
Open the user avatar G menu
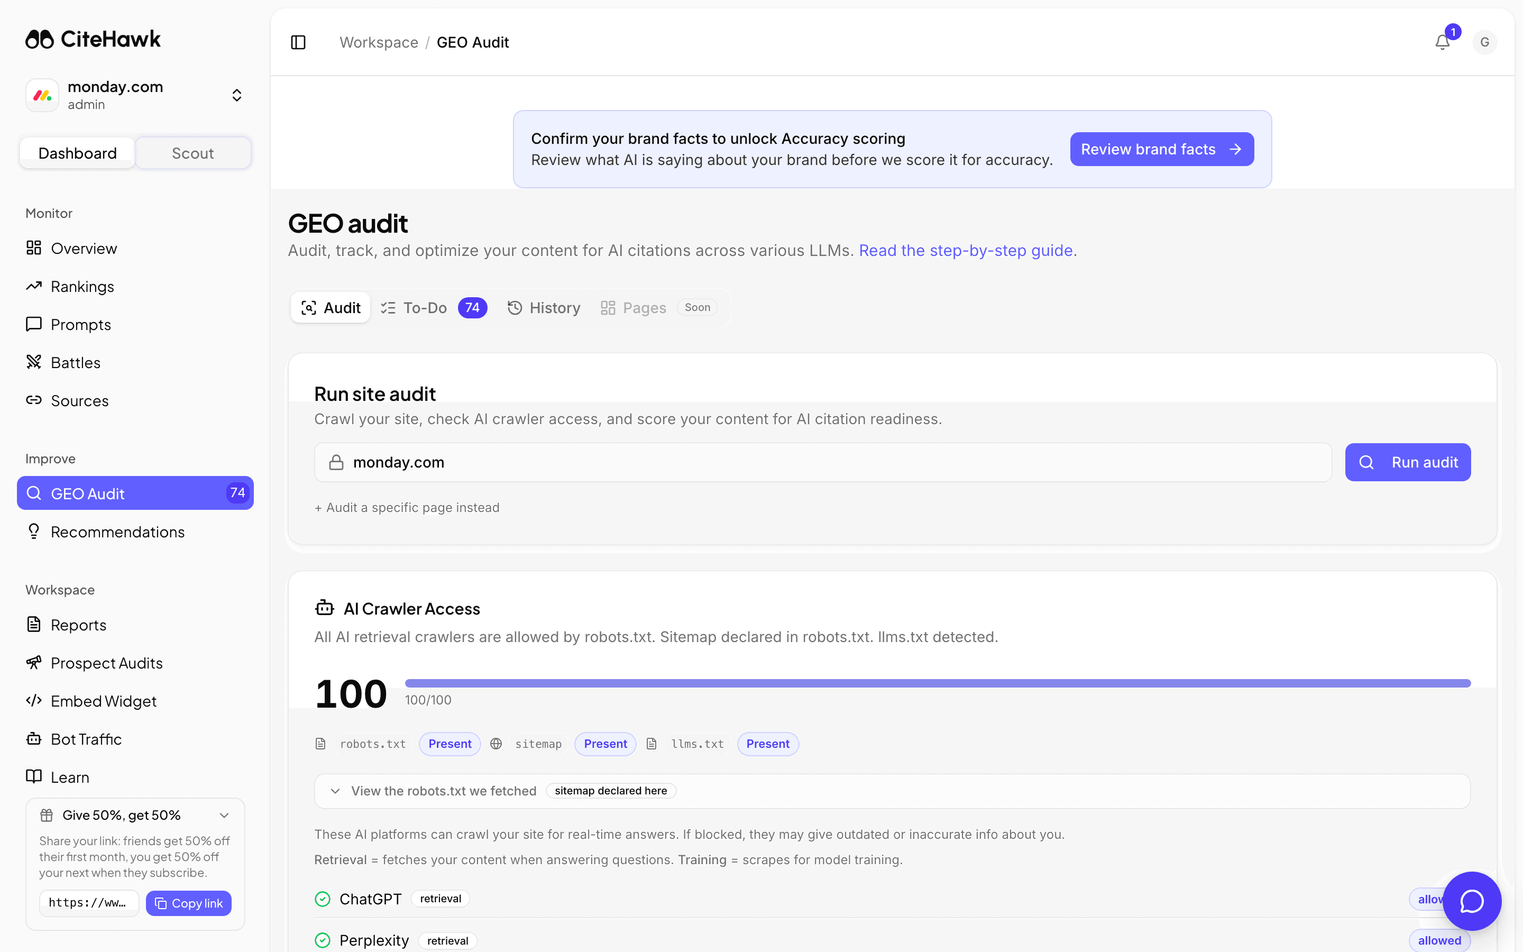coord(1484,42)
